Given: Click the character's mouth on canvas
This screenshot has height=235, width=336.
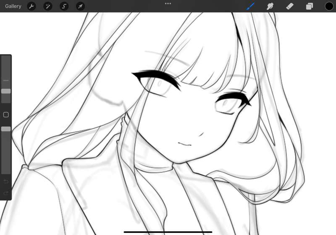Looking at the screenshot, I should pos(184,144).
